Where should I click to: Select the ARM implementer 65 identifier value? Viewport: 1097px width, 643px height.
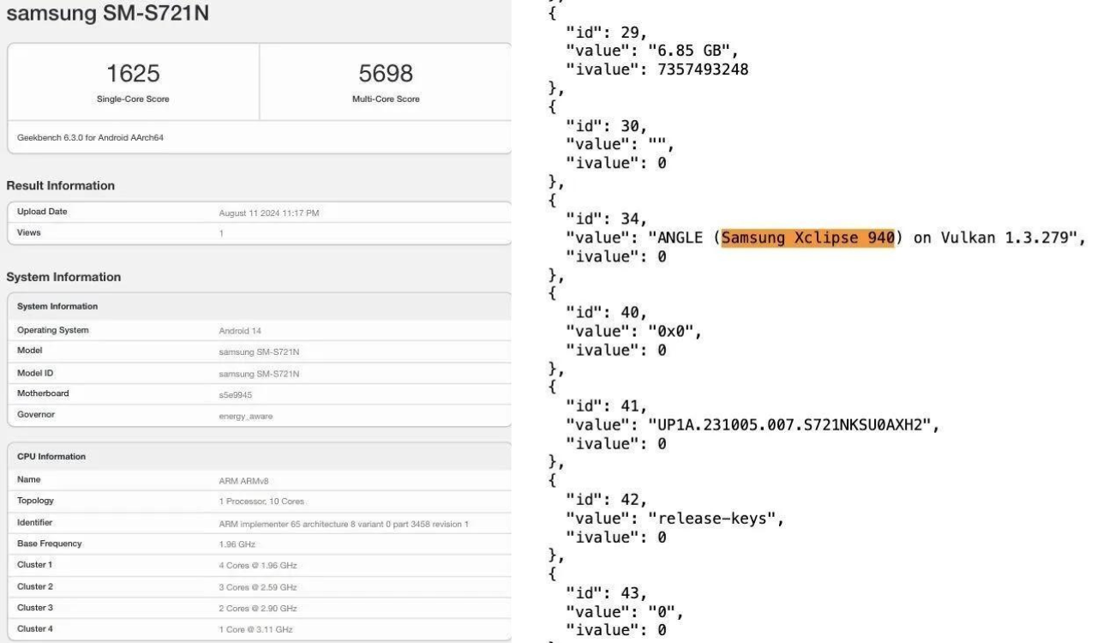(x=344, y=523)
